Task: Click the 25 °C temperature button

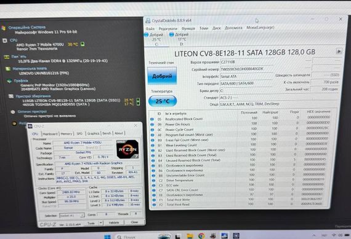Action: click(163, 101)
